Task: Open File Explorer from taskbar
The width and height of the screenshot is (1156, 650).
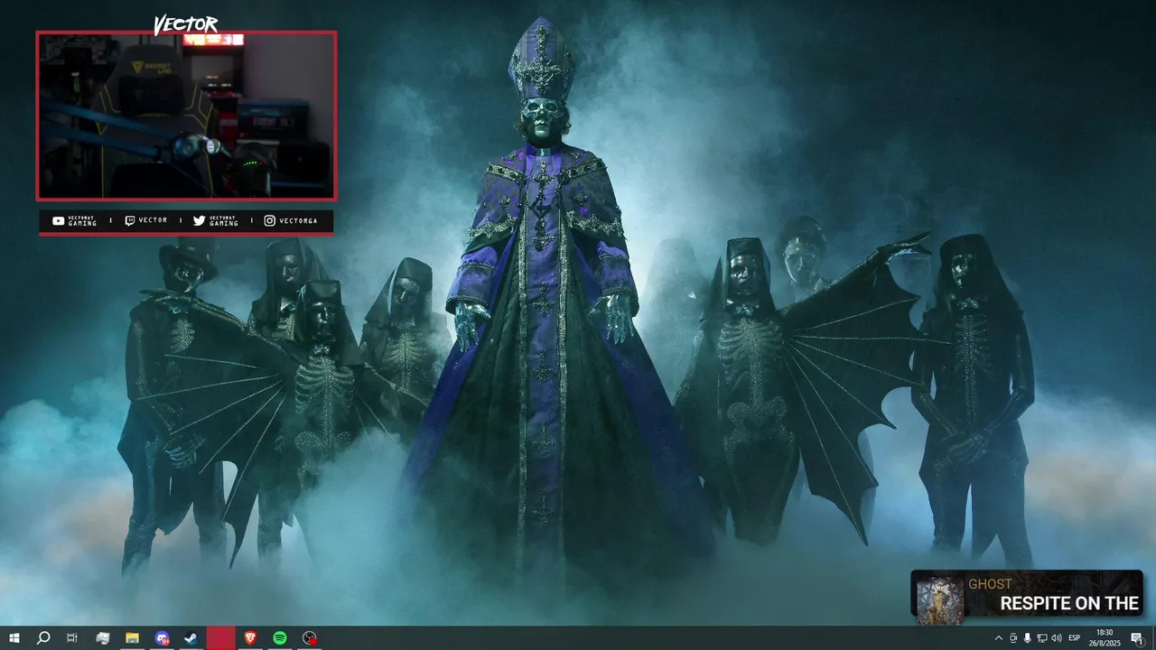Action: point(132,638)
